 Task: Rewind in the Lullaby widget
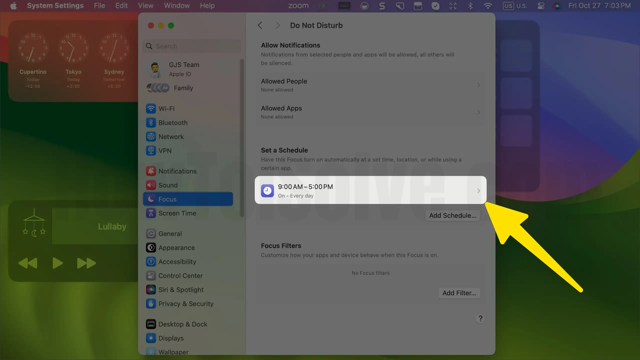(x=28, y=263)
